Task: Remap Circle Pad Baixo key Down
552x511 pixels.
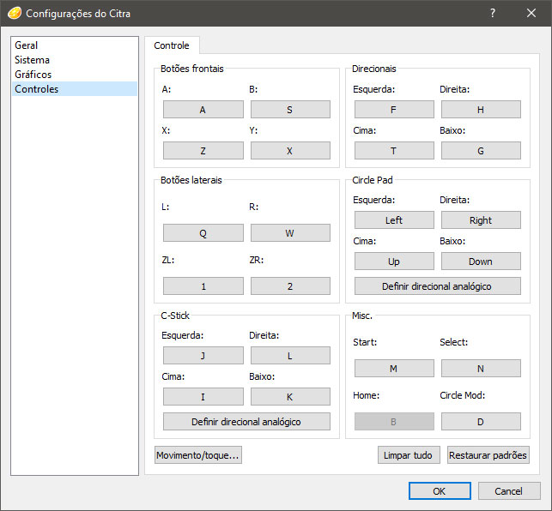Action: click(x=481, y=261)
